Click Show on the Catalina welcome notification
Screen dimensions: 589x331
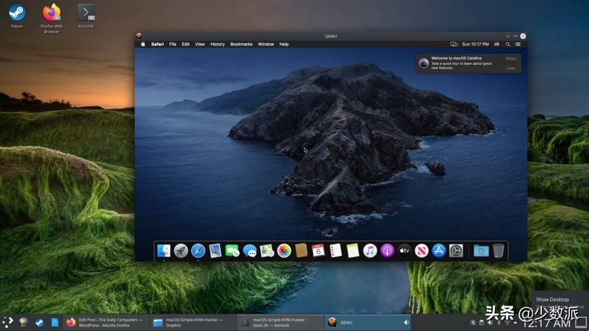(511, 59)
